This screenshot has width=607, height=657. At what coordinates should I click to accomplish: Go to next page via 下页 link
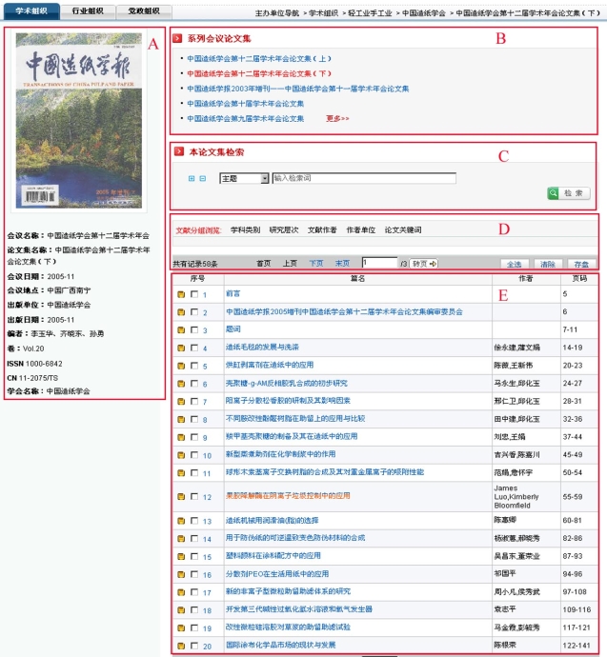point(315,263)
